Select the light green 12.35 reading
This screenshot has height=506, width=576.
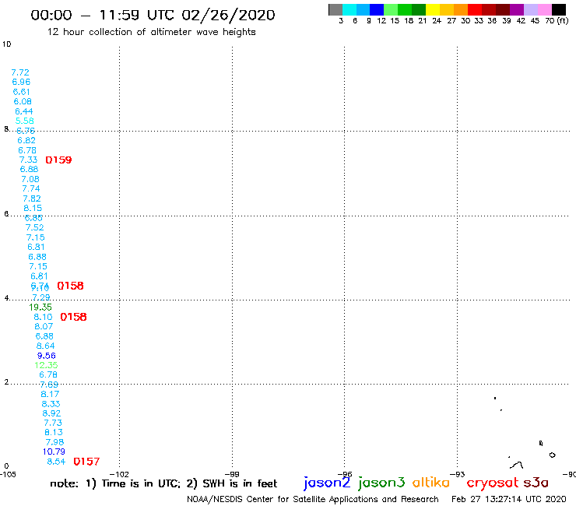click(x=46, y=365)
